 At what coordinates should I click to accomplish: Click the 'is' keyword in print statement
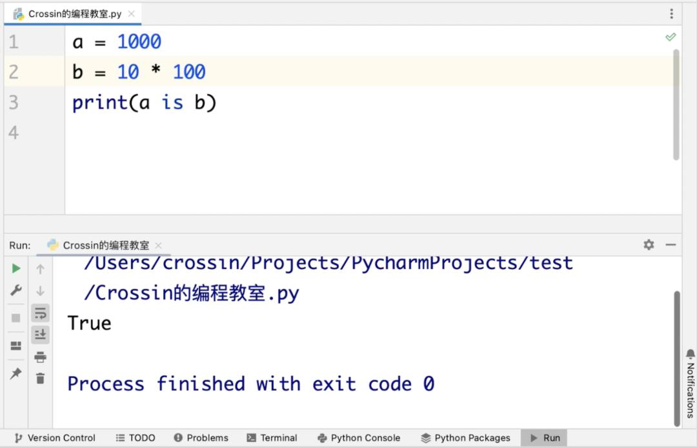tap(172, 103)
